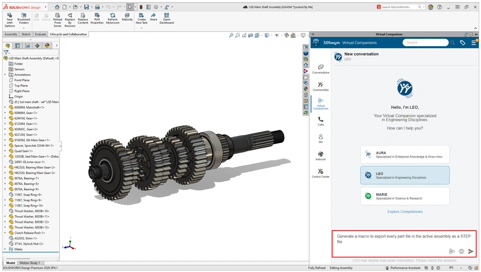The image size is (481, 272).
Task: Open the ConfigurationManager tab icon
Action: point(27,46)
